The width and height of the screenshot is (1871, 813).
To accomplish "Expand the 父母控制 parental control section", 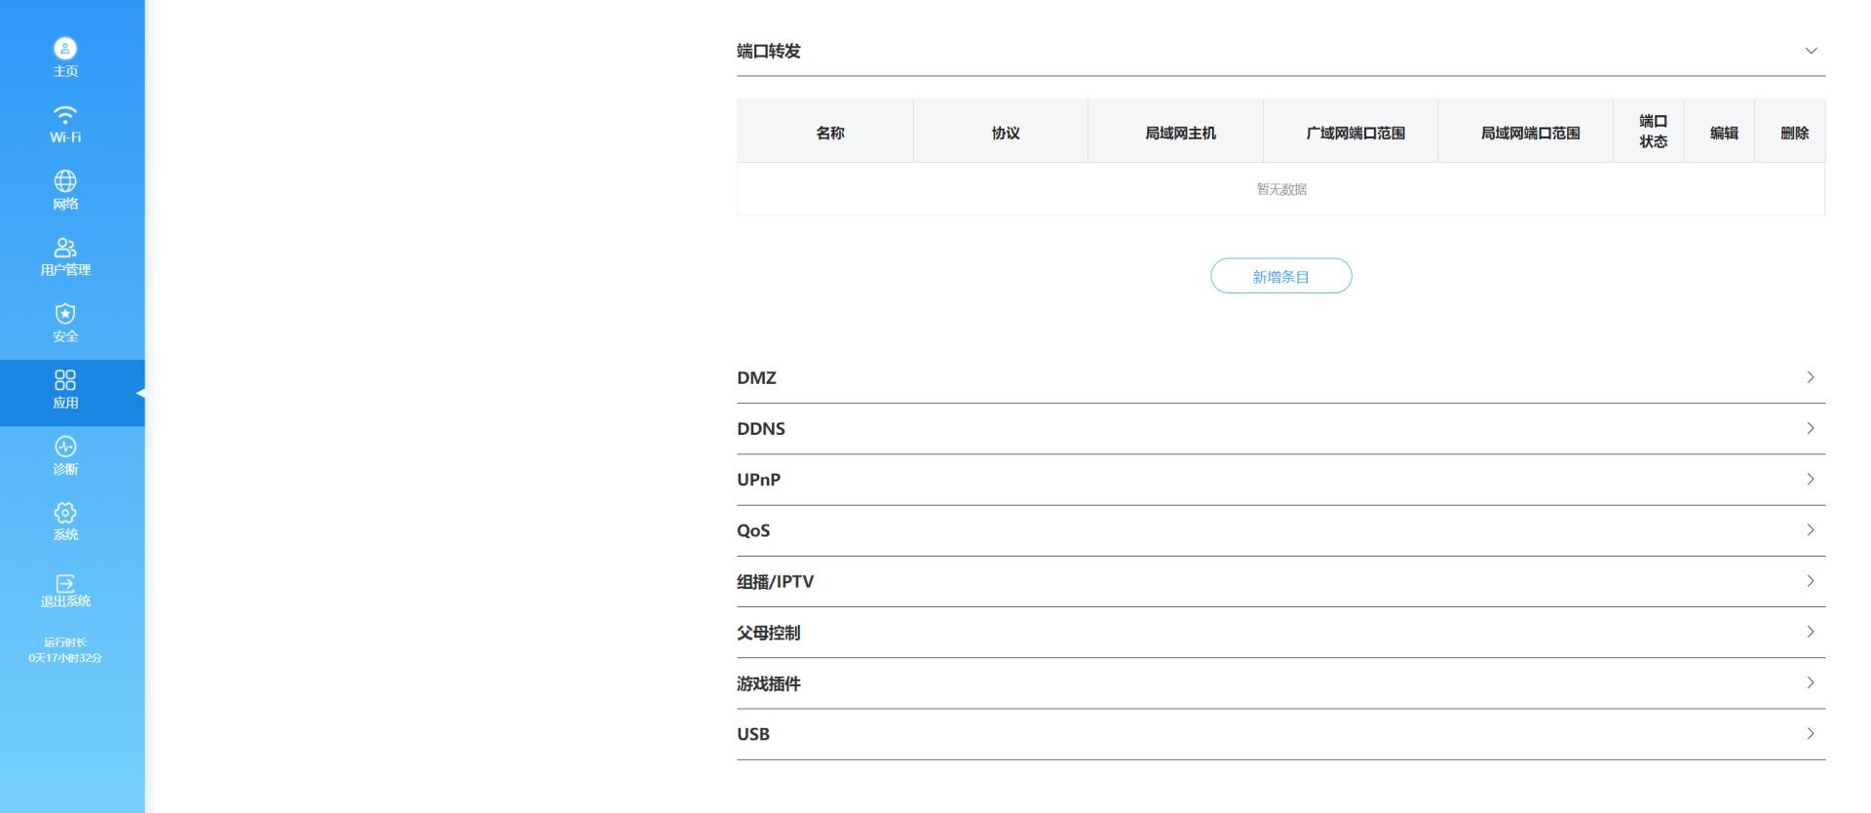I will (1811, 632).
